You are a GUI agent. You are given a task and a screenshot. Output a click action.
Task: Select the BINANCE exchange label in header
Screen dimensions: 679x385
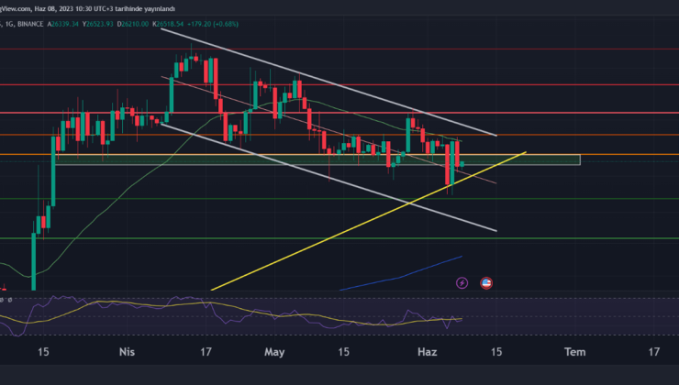click(x=30, y=24)
